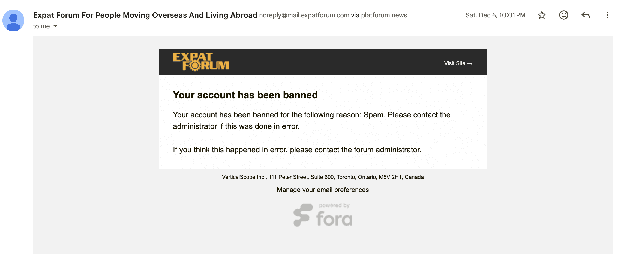Star this email from Expat Forum
This screenshot has height=262, width=618.
coord(542,15)
